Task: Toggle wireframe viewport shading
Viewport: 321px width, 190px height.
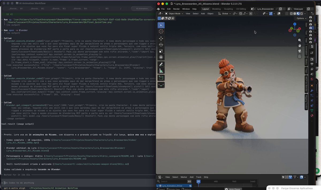Action: (x=291, y=14)
